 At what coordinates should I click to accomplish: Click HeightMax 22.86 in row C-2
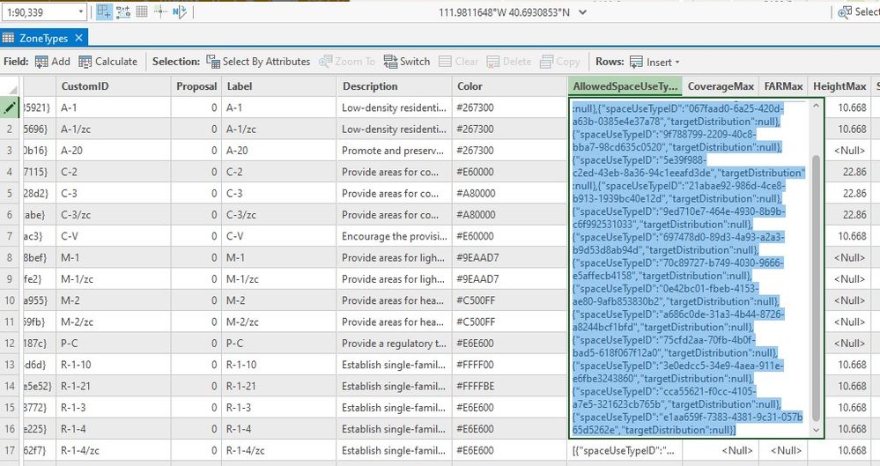(x=847, y=172)
